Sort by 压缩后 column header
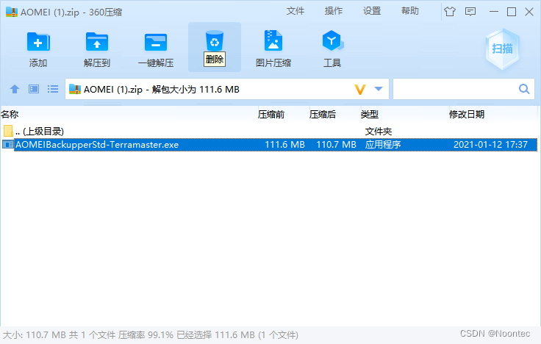The width and height of the screenshot is (541, 344). (x=323, y=114)
